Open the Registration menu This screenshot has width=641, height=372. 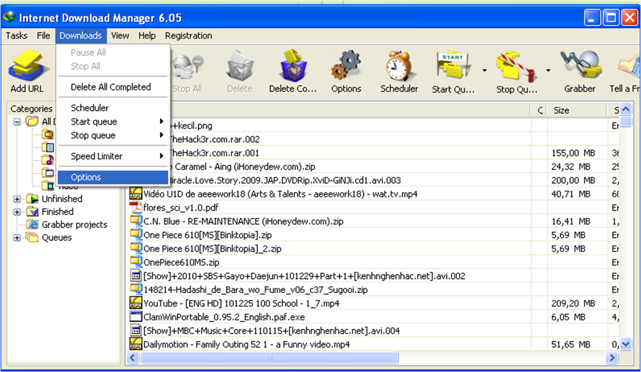point(188,36)
